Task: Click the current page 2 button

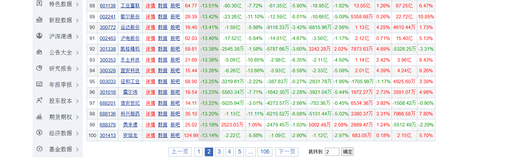Action: [x=209, y=152]
